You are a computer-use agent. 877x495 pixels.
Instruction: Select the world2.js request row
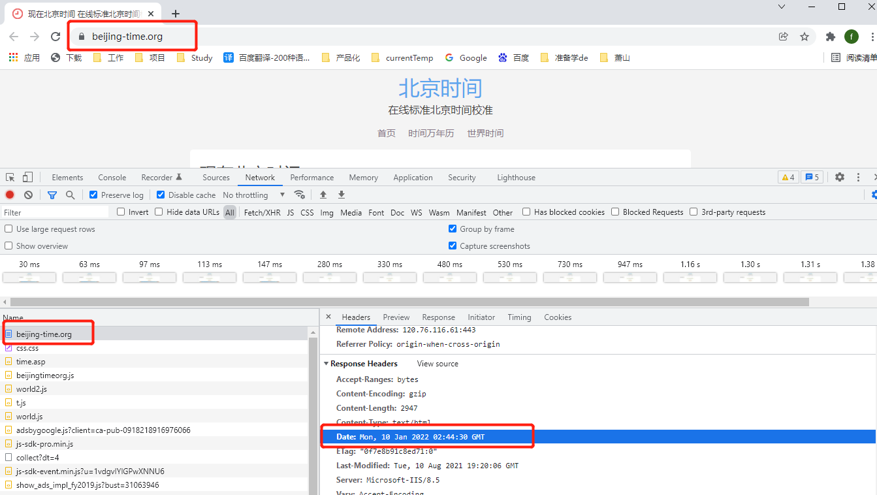pos(154,389)
